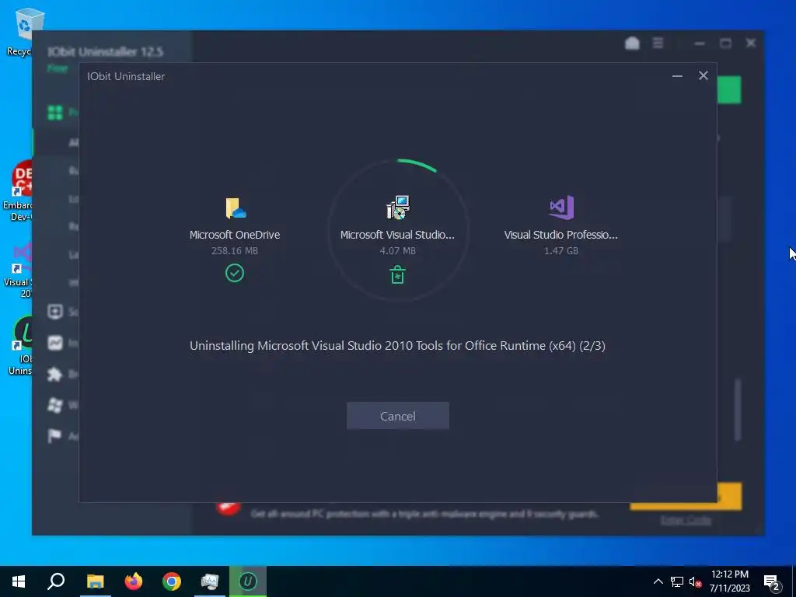Show hidden system tray icons
The height and width of the screenshot is (597, 796).
pos(658,581)
